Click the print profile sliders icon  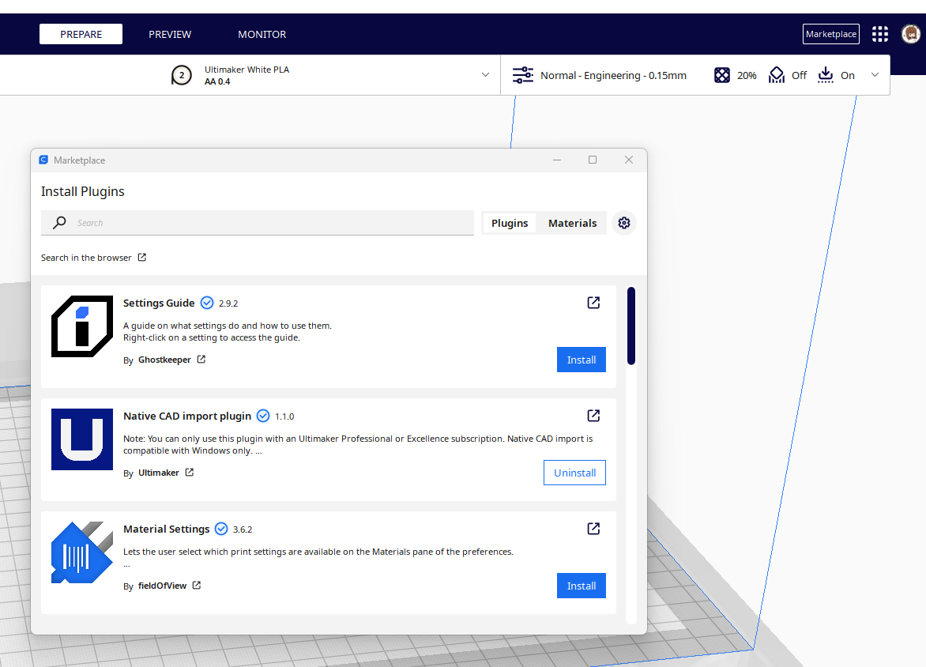[522, 75]
